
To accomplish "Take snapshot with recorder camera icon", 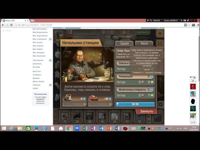I will [x=185, y=20].
